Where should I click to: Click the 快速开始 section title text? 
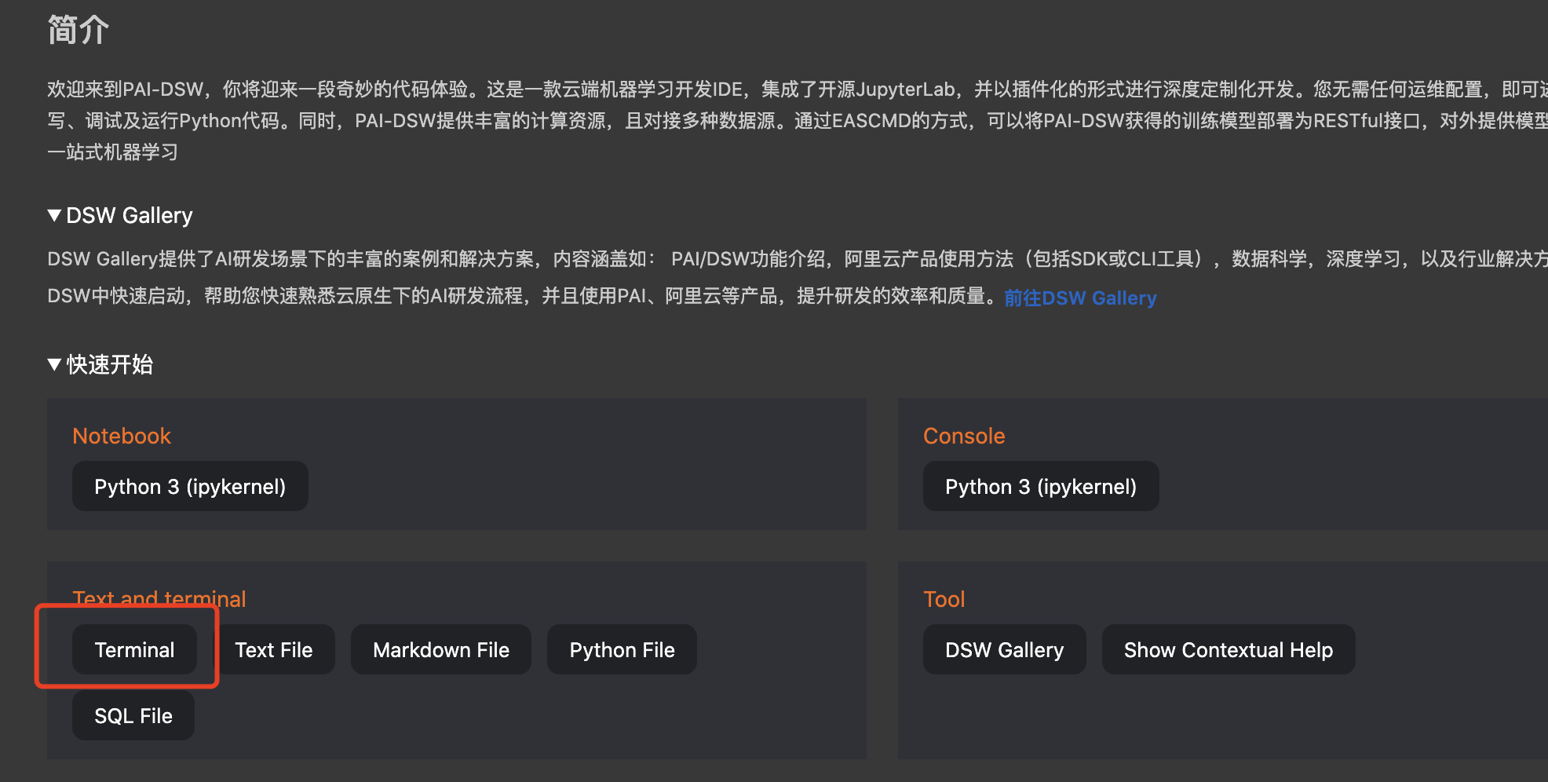coord(110,364)
